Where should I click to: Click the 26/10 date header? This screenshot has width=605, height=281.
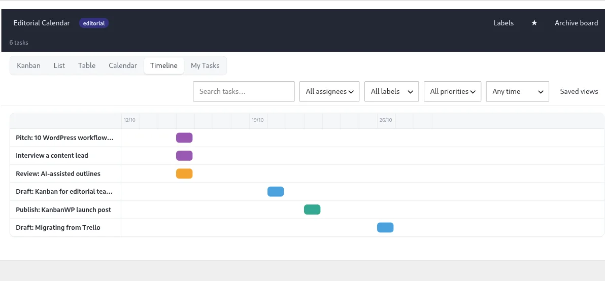pyautogui.click(x=385, y=120)
